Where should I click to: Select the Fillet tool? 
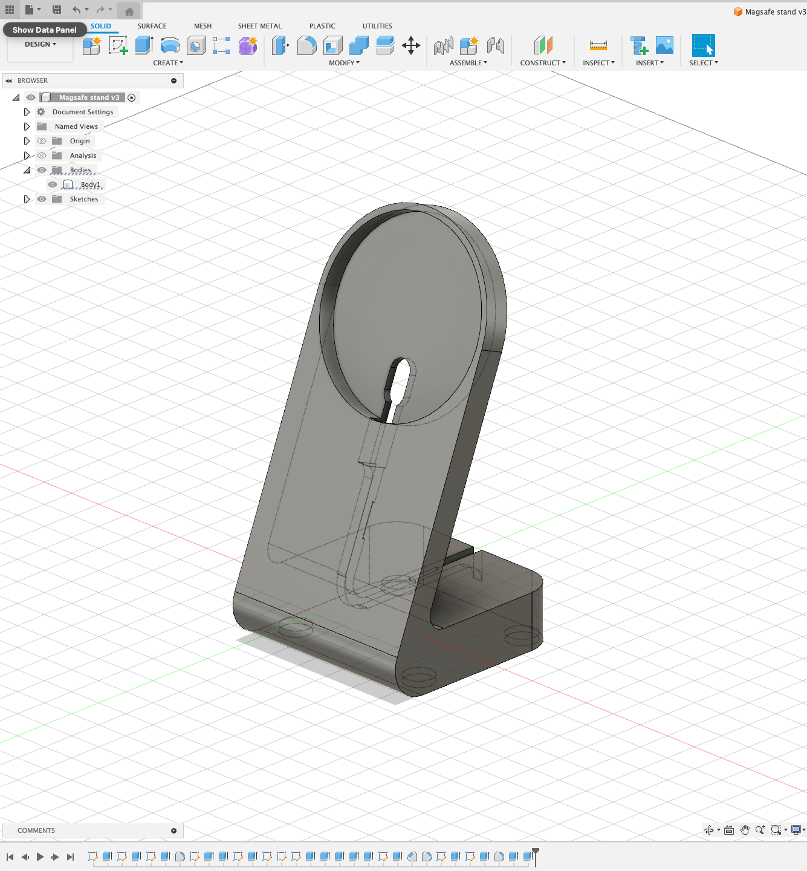307,45
